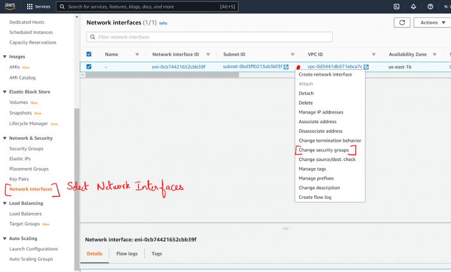This screenshot has width=451, height=272.
Task: Open the VPC ID external link icon
Action: click(366, 67)
